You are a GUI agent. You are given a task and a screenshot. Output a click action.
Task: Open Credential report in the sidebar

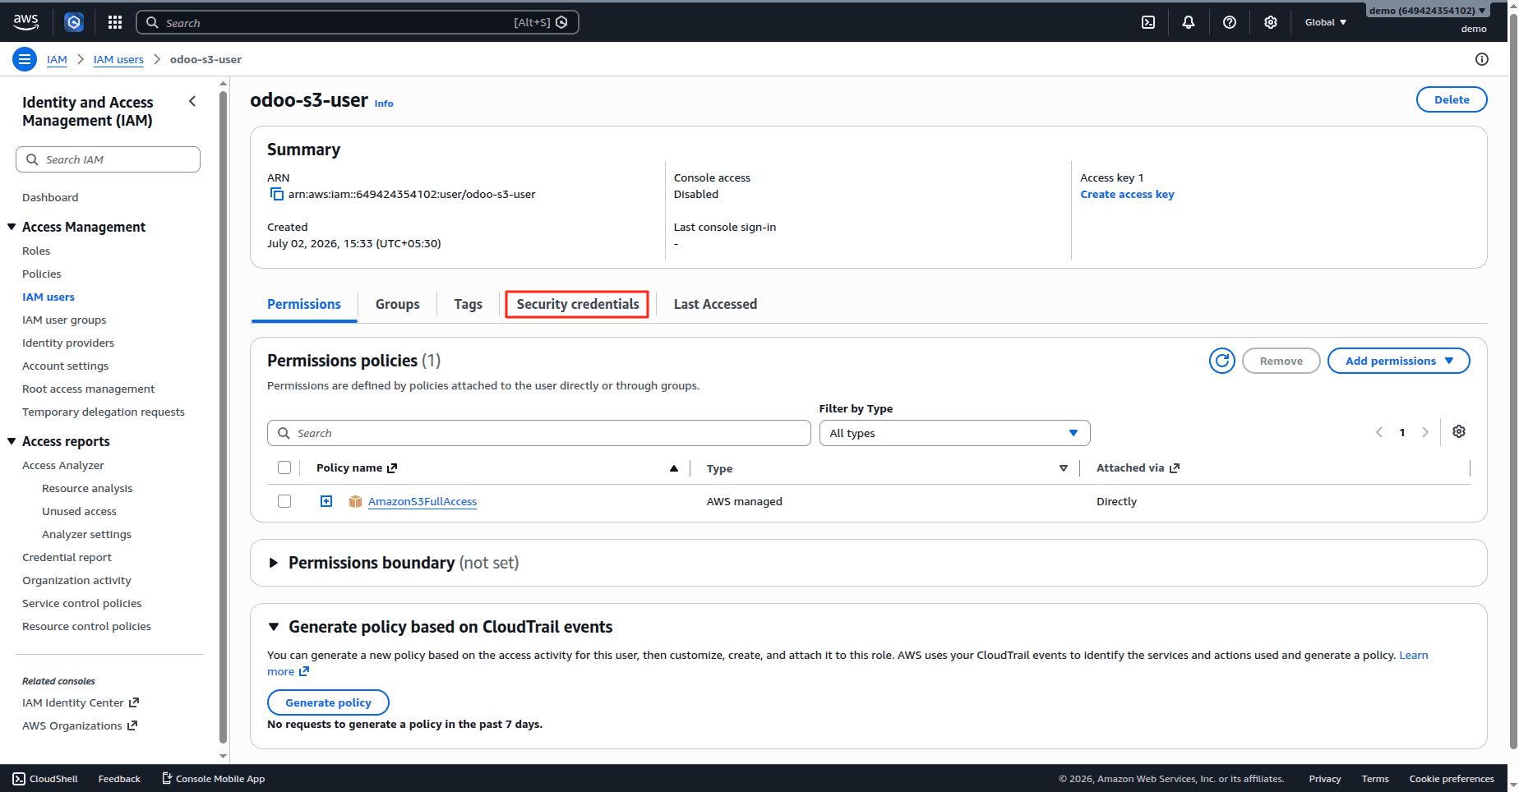[x=67, y=557]
